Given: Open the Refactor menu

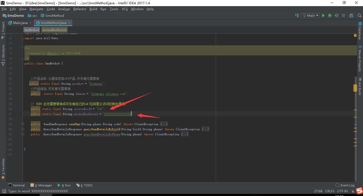Looking at the screenshot, I should (80, 9).
